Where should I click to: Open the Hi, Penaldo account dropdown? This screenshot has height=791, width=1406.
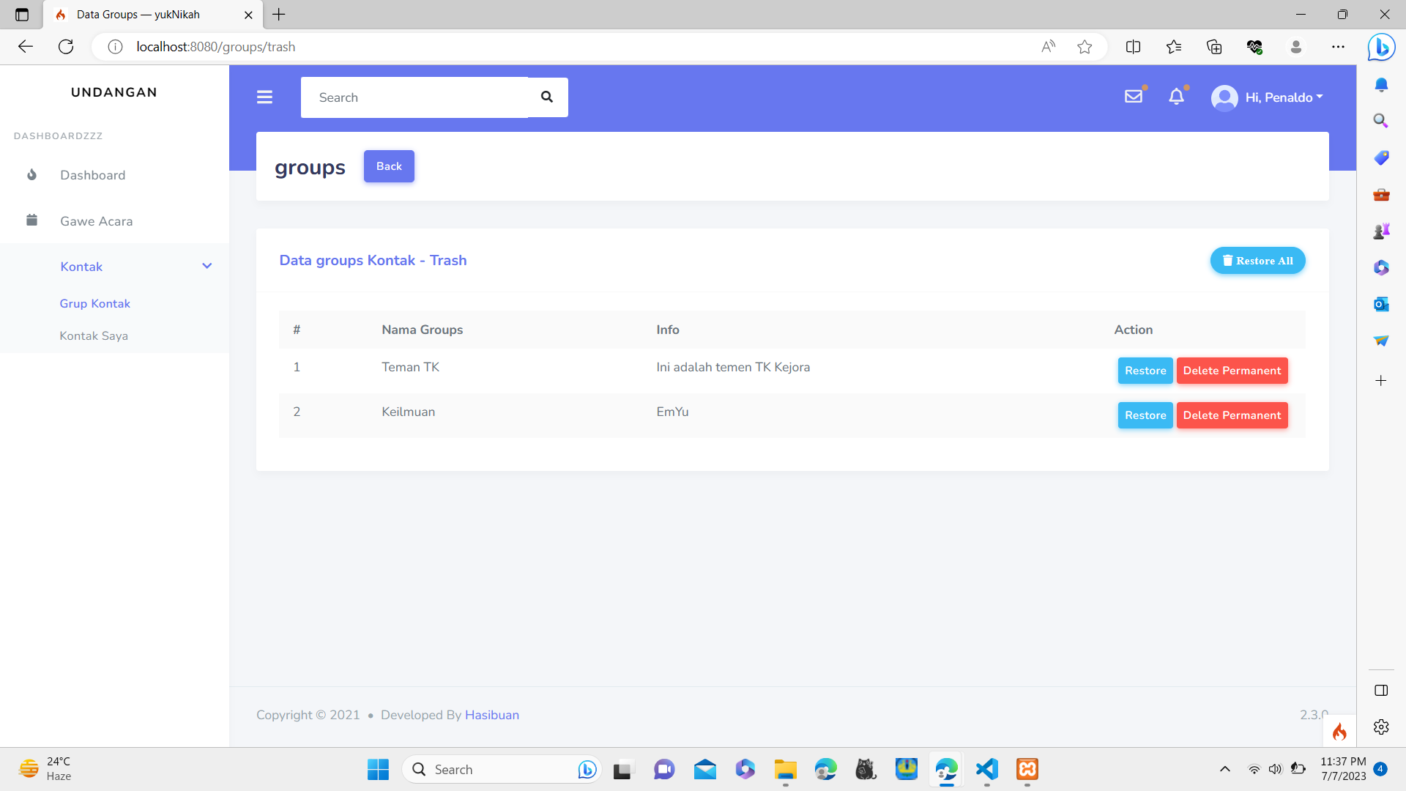(x=1268, y=97)
